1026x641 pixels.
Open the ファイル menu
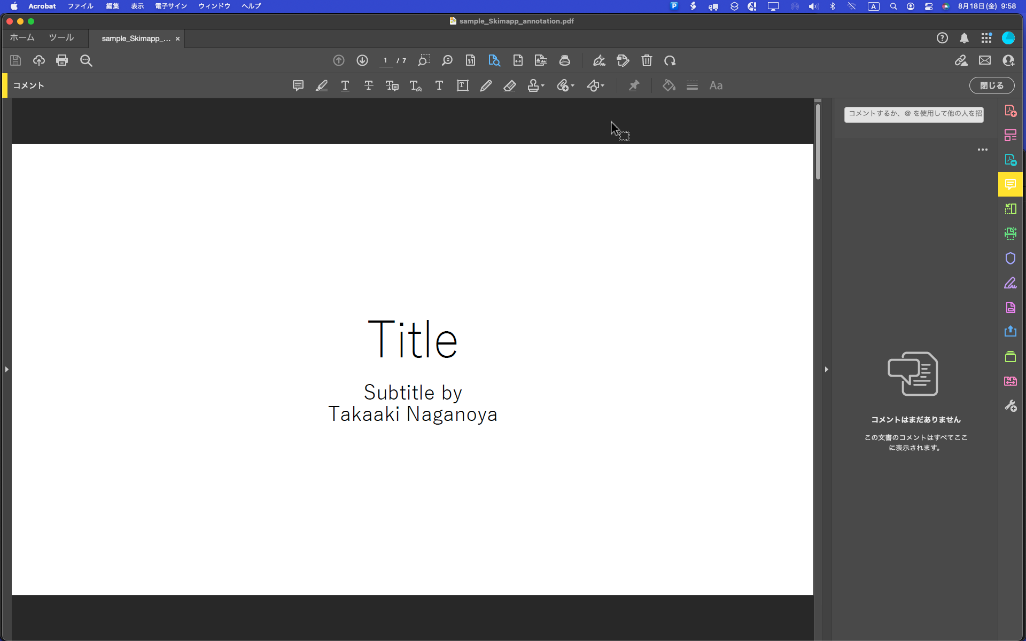click(x=80, y=6)
